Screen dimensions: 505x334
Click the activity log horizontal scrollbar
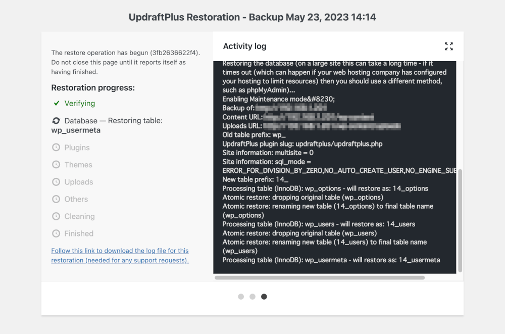click(x=320, y=277)
